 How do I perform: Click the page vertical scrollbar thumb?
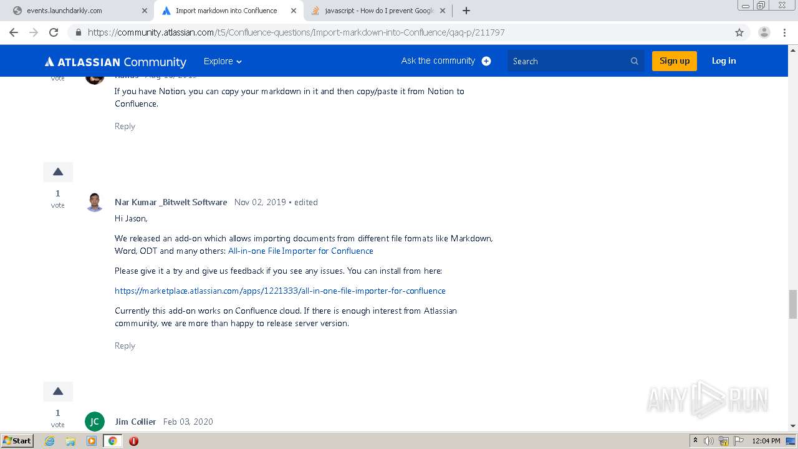[x=793, y=304]
